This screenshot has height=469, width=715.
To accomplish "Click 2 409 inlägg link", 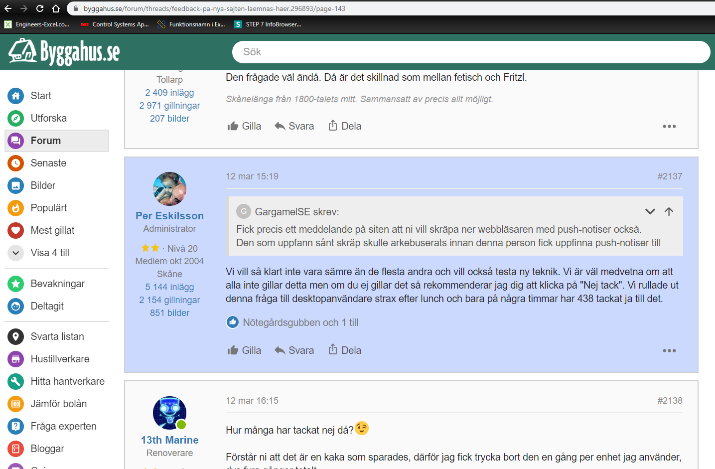I will coord(169,93).
